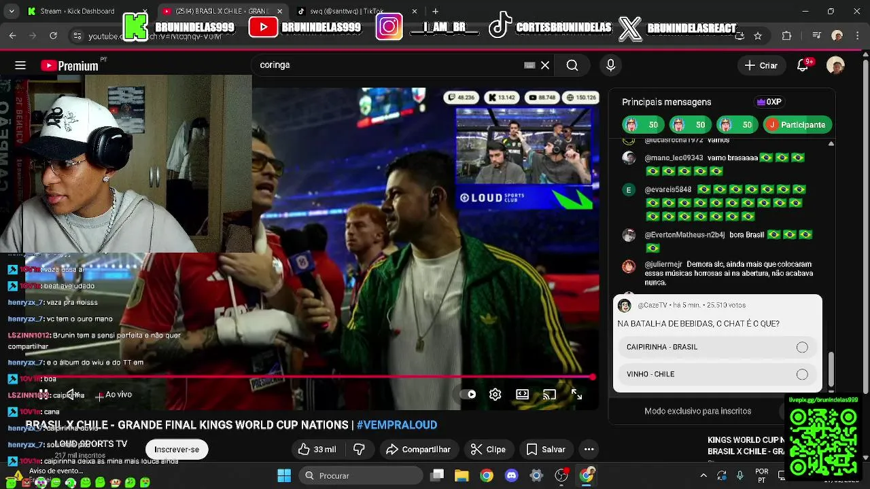Open the 0XP crown badge
The image size is (870, 489).
click(769, 102)
